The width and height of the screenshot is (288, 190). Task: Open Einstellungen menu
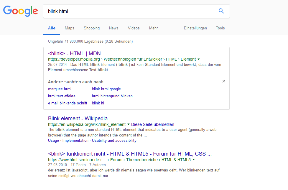(195, 28)
